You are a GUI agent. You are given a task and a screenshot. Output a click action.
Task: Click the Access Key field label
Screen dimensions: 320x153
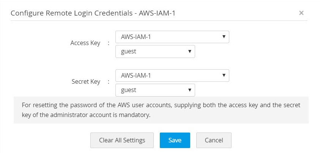coord(85,43)
